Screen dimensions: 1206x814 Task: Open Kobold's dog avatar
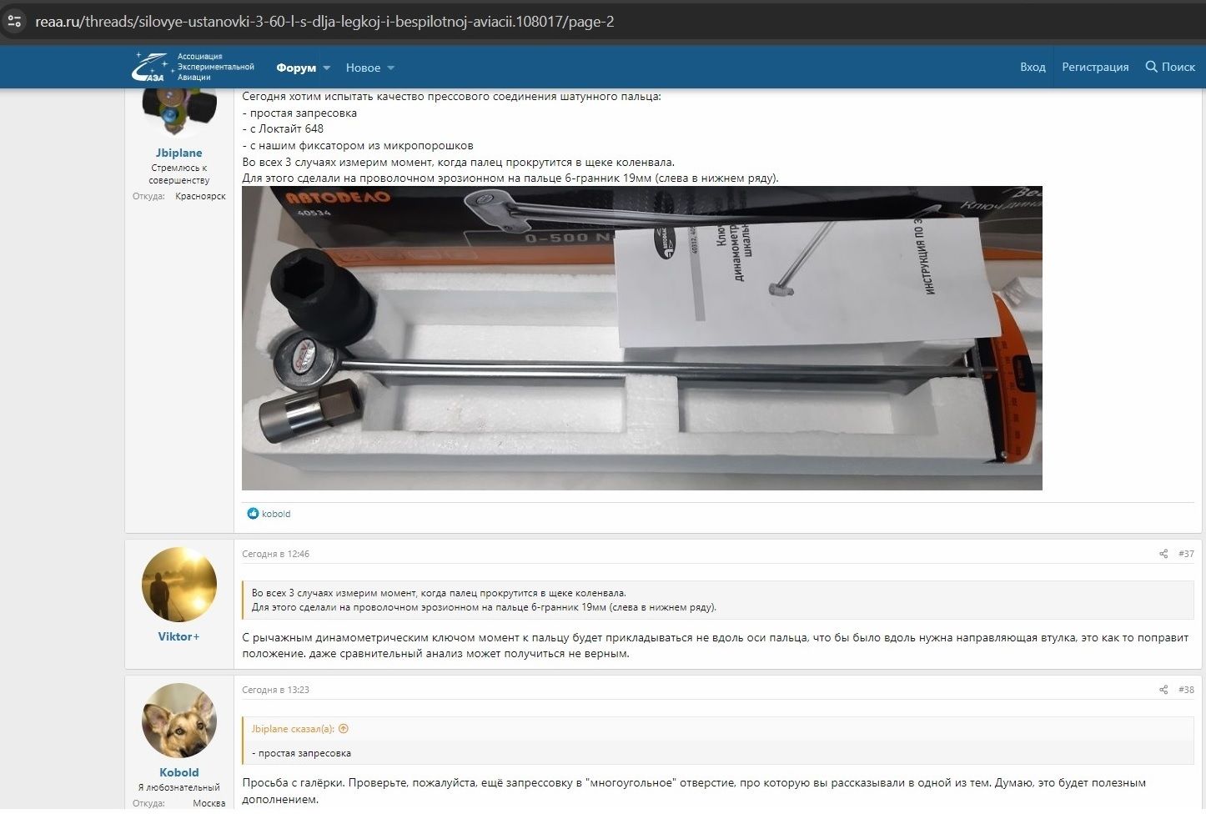pos(179,721)
